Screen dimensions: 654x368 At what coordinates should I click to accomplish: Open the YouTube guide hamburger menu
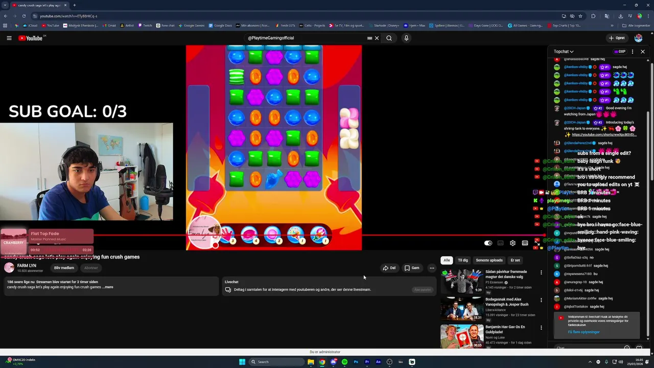(x=9, y=38)
